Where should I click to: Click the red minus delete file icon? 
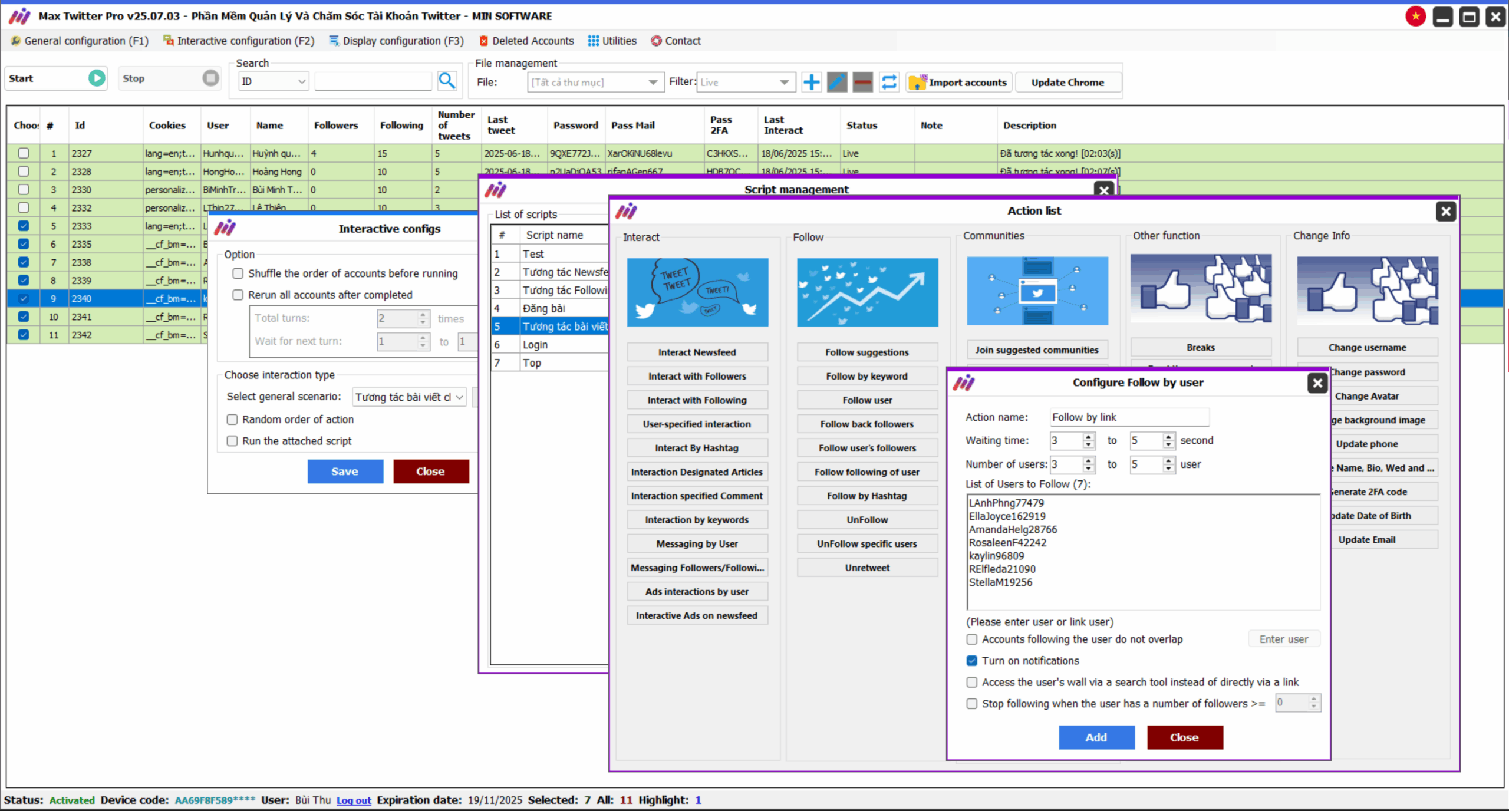[862, 82]
